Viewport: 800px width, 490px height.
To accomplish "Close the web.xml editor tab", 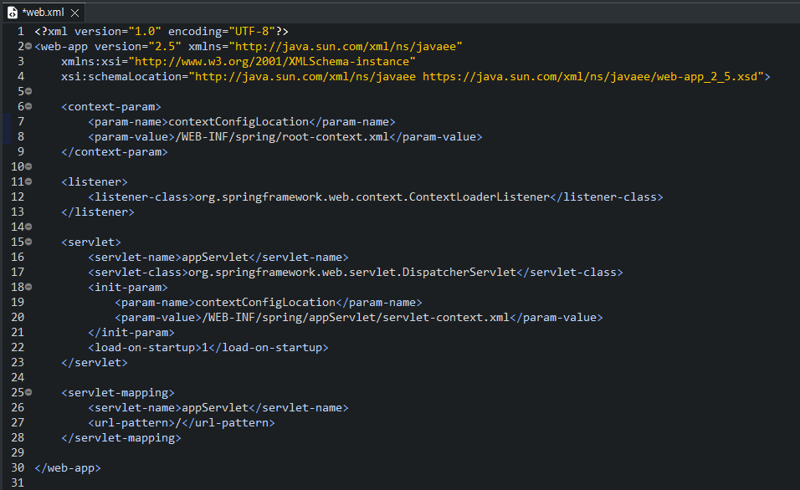I will pyautogui.click(x=75, y=13).
